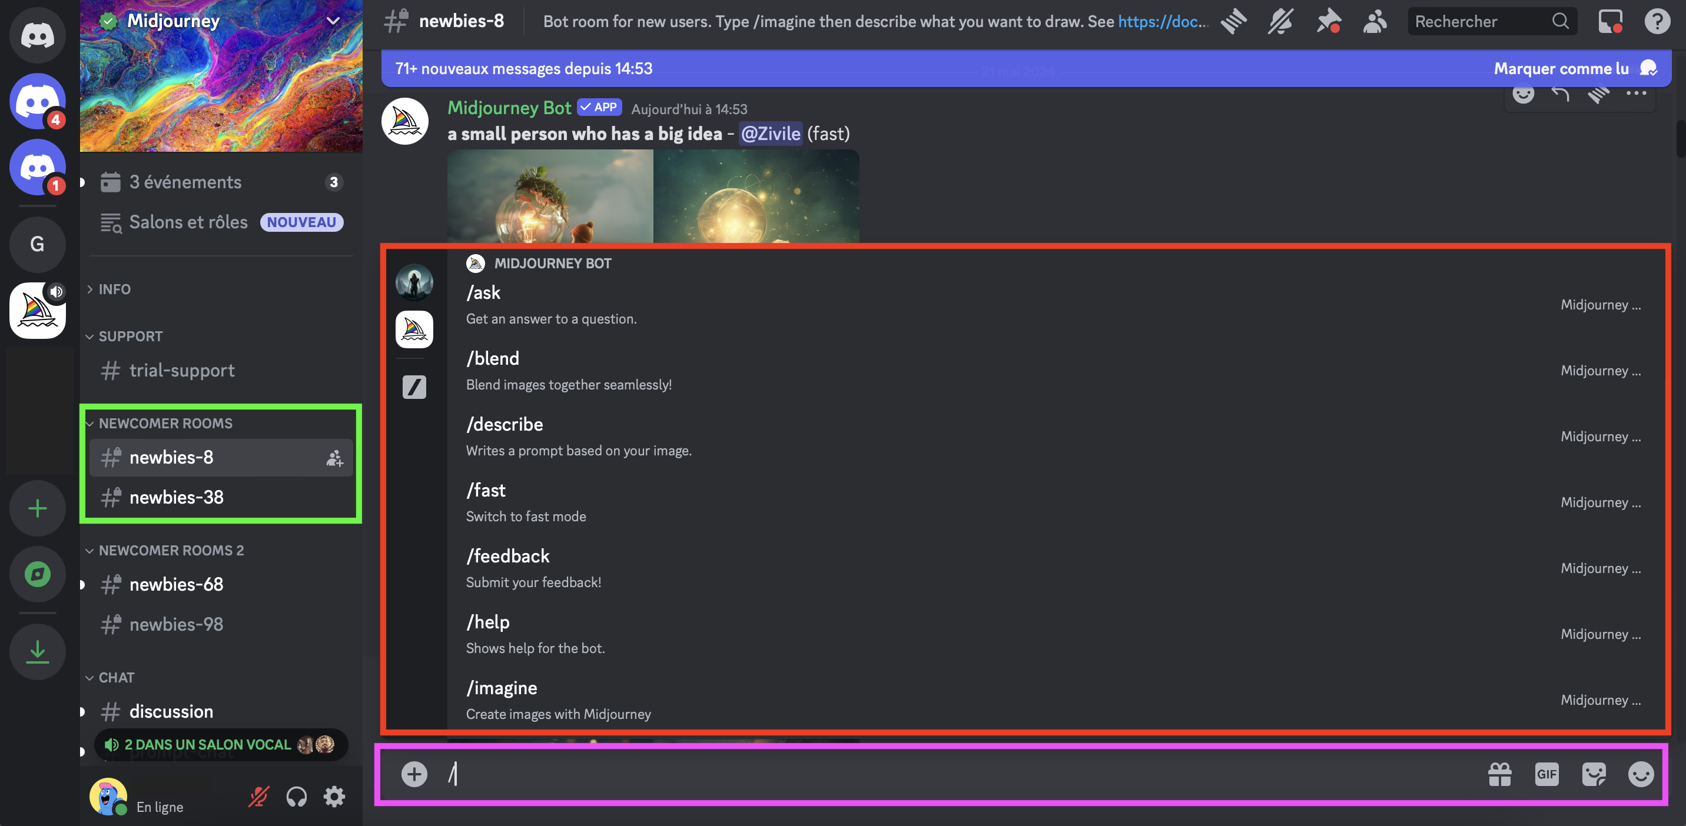Click the generated image thumbnail
Screen dimensions: 1686x826
653,196
